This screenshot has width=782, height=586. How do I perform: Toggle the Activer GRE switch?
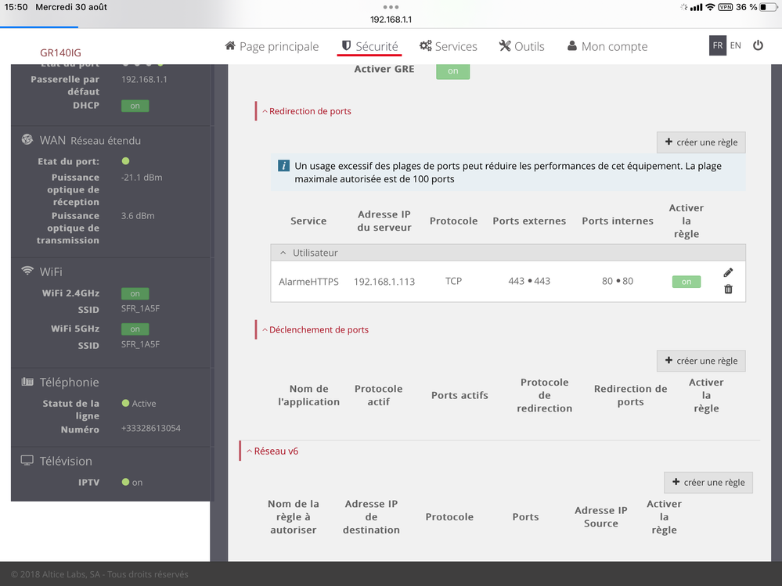452,70
